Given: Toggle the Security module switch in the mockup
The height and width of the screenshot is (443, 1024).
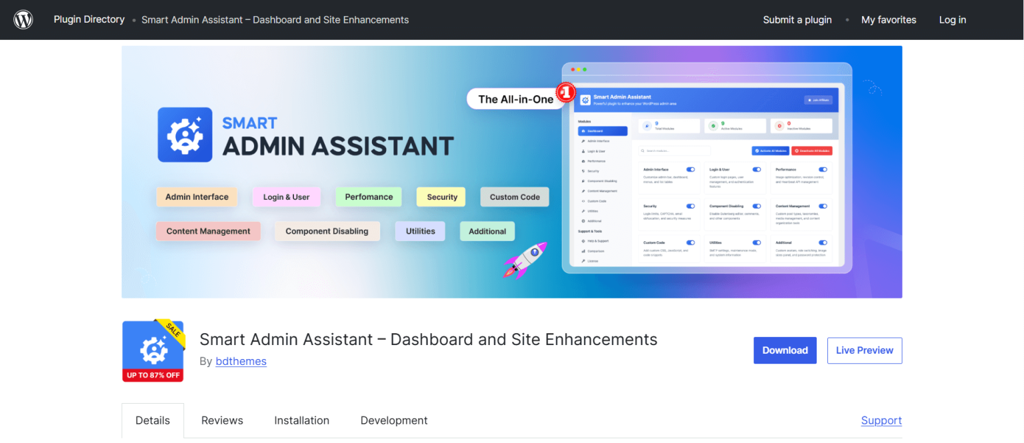Looking at the screenshot, I should (x=690, y=207).
